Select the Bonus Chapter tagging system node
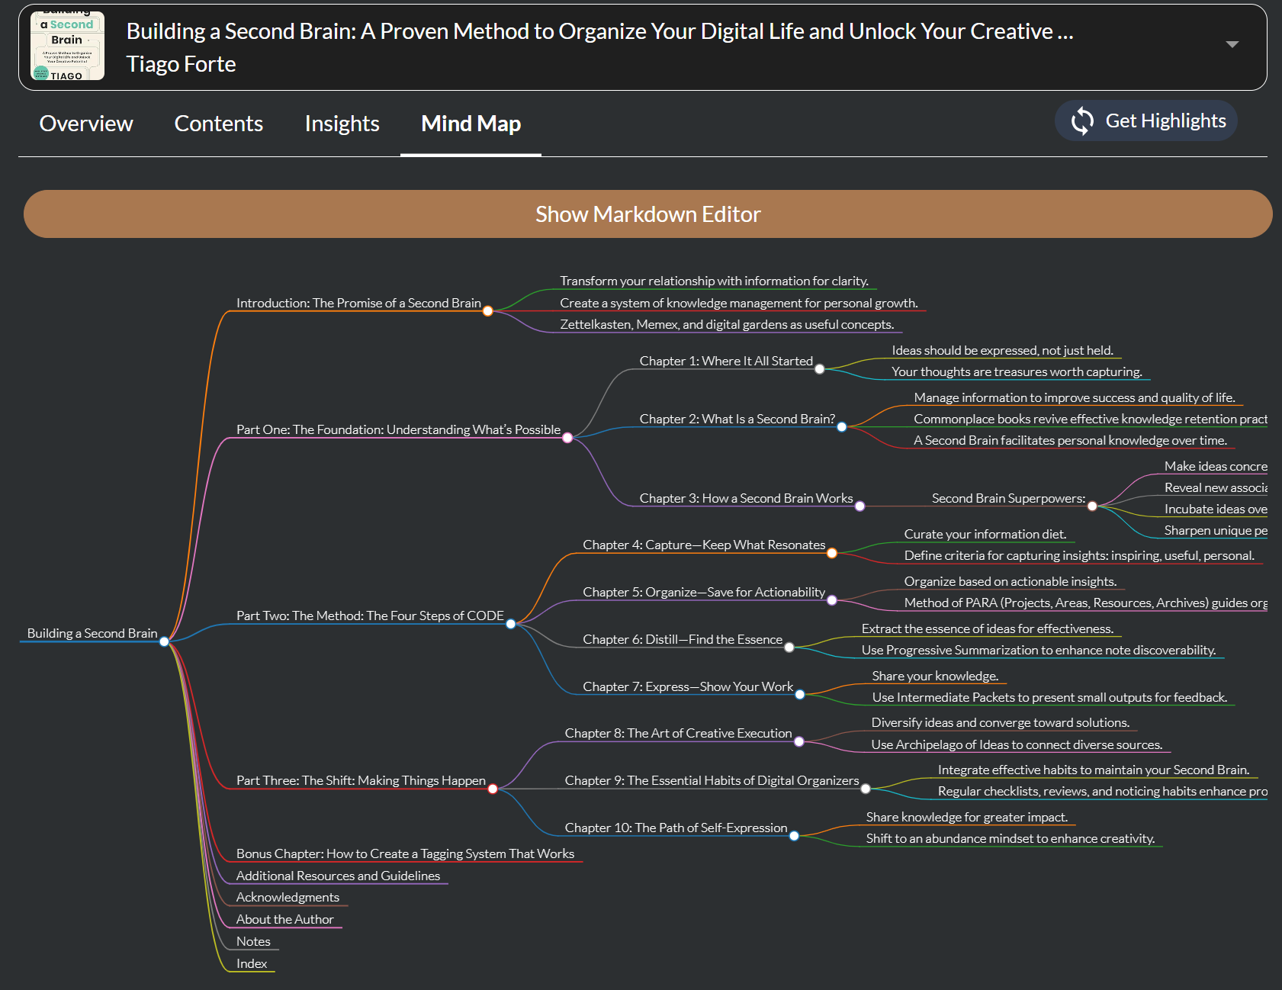The width and height of the screenshot is (1282, 990). point(405,853)
